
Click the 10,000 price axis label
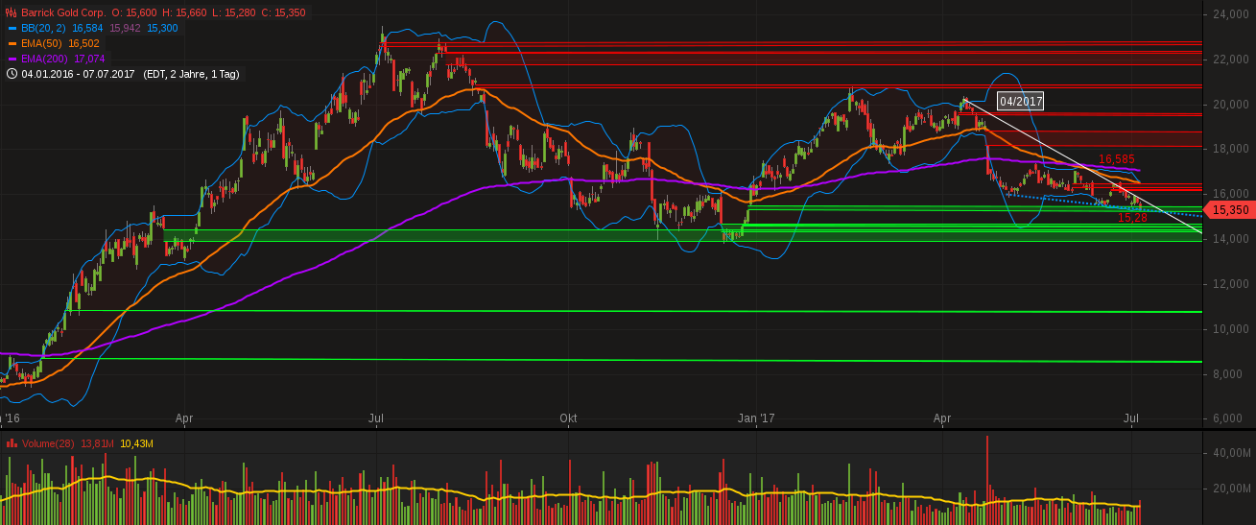coord(1229,329)
